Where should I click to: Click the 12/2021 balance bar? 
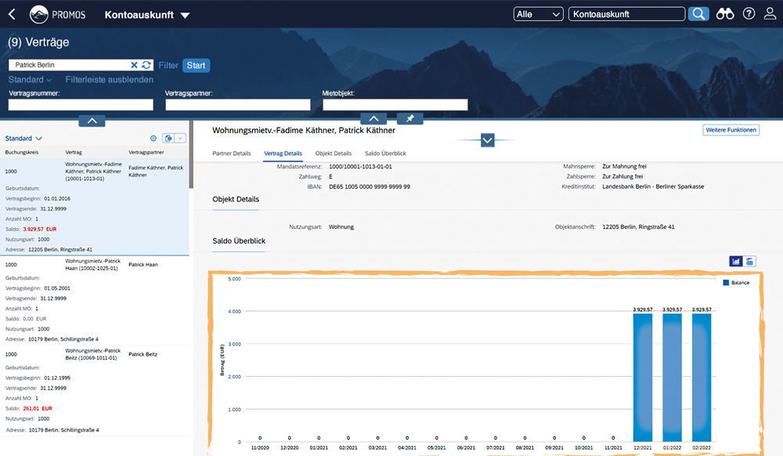click(643, 378)
